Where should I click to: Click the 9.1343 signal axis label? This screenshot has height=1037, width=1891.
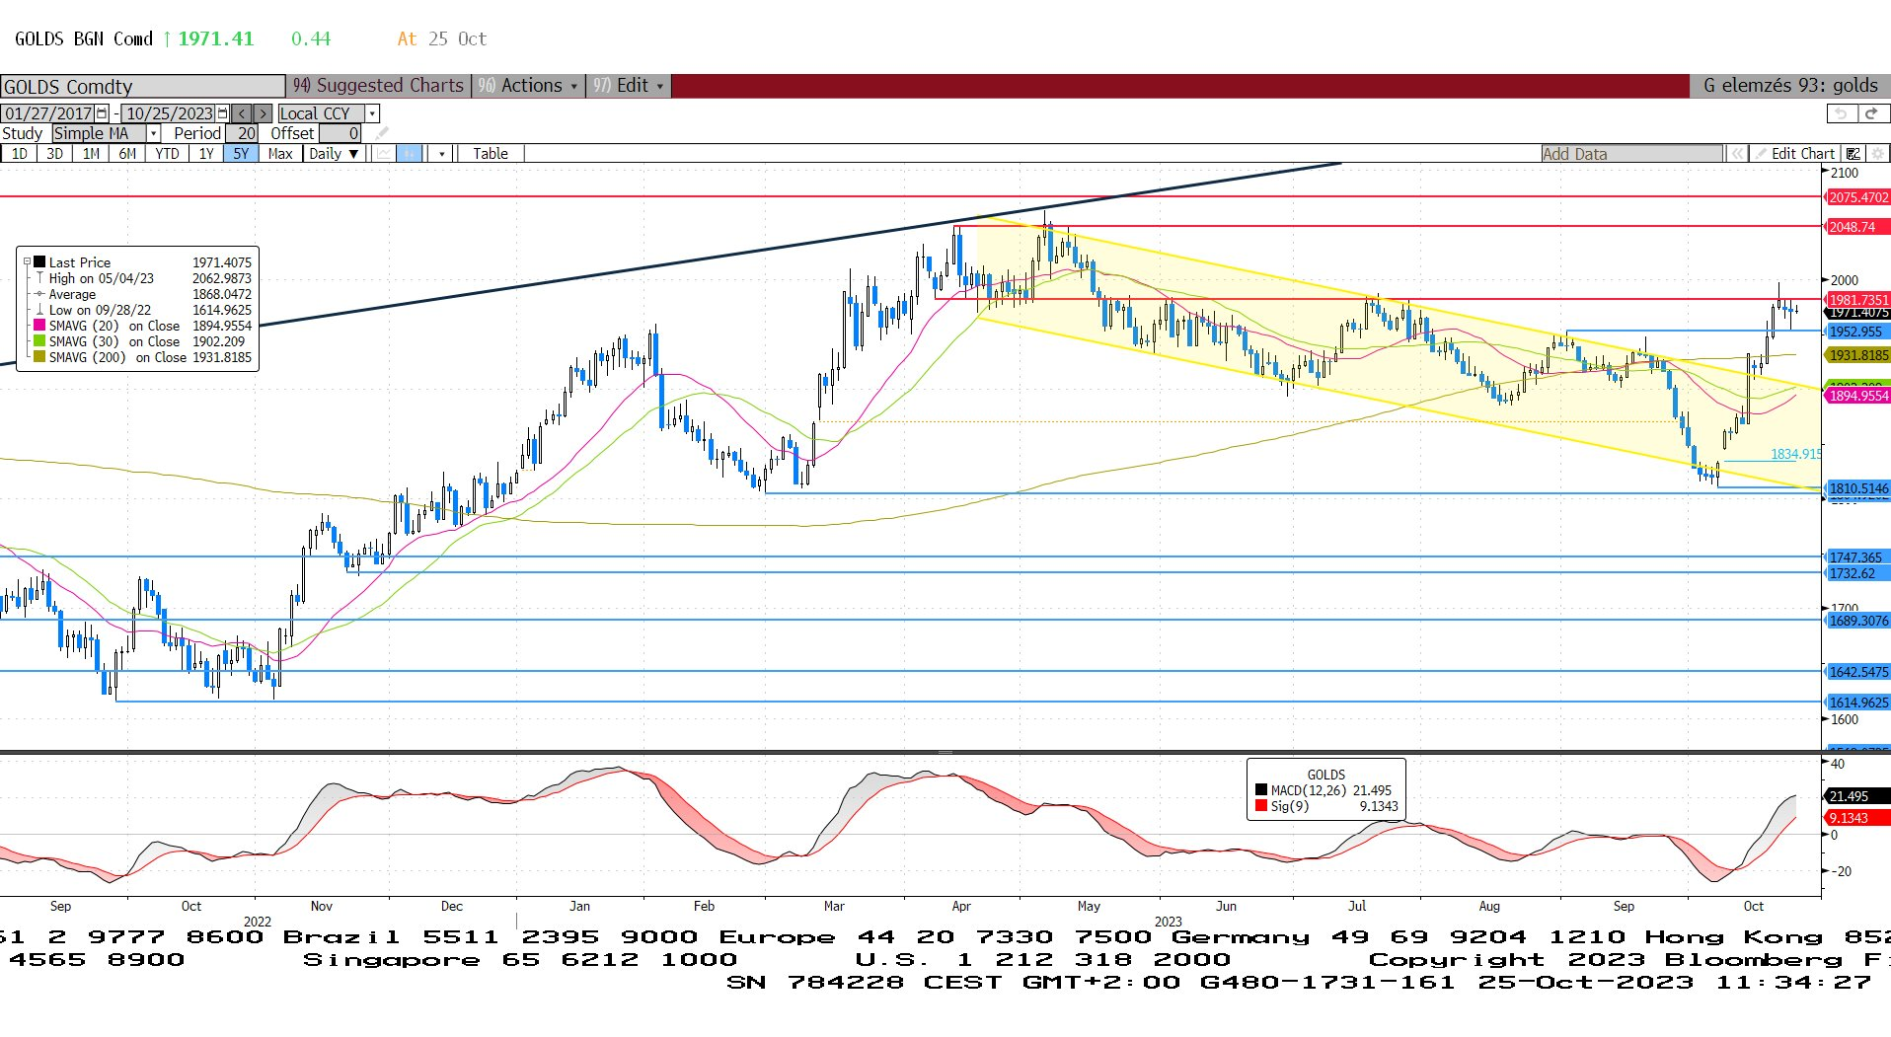(1858, 818)
